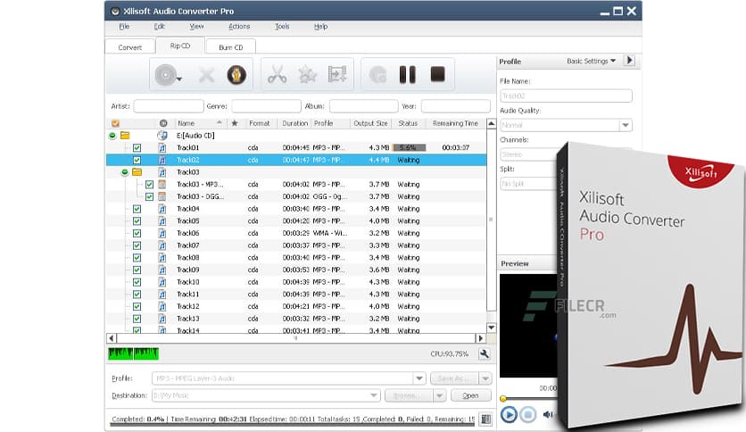The height and width of the screenshot is (432, 746).
Task: Toggle the Track03 - OGG checkbox
Action: click(x=149, y=196)
